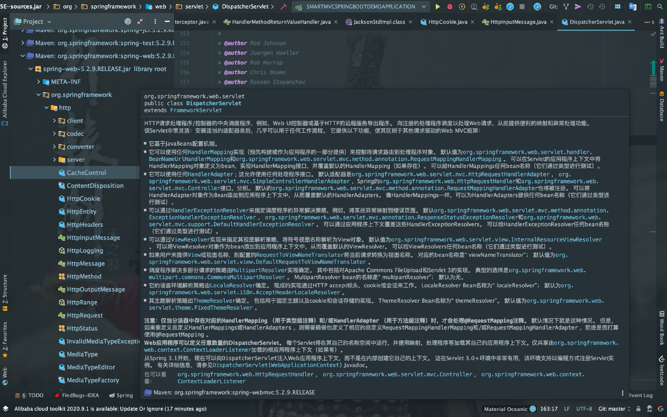Open the Maven side panel
Screen dimensions: 667x417
(662, 70)
